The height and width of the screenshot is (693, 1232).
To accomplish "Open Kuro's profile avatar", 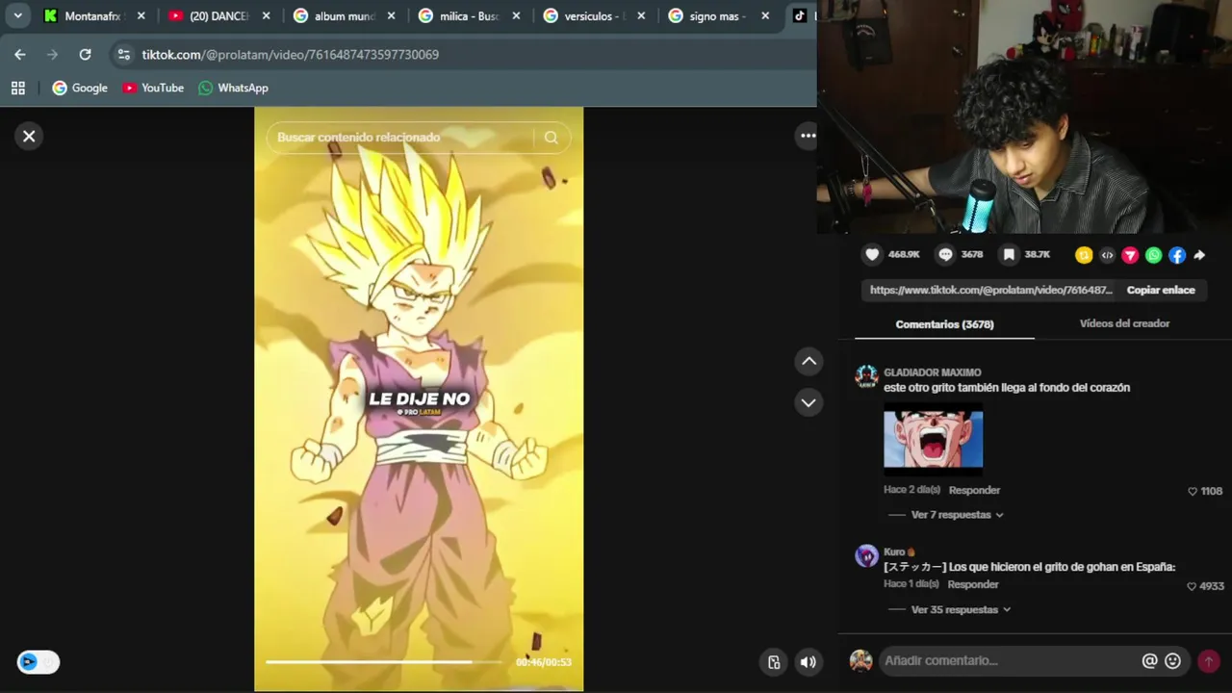I will tap(866, 555).
